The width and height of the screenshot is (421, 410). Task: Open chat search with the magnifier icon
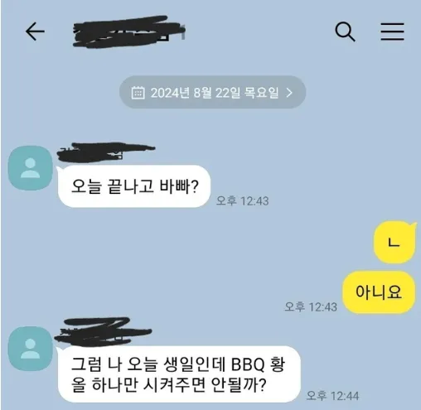[345, 31]
